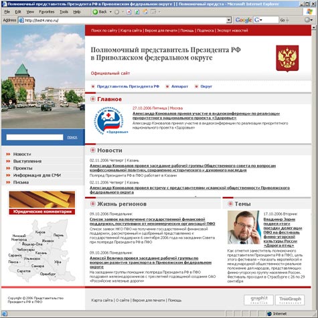Click the Internet zone globe icon
This screenshot has width=318, height=318.
tap(269, 314)
